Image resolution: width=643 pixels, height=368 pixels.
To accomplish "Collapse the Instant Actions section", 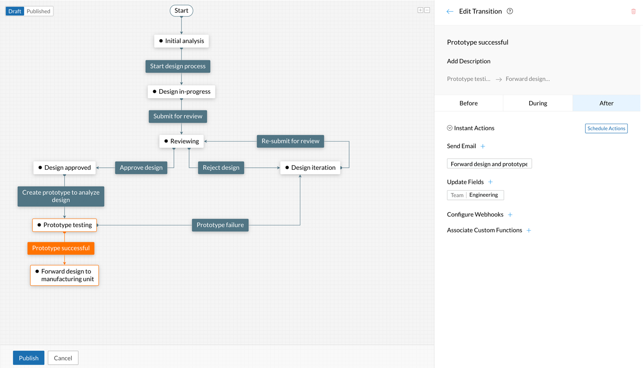I will coord(450,128).
